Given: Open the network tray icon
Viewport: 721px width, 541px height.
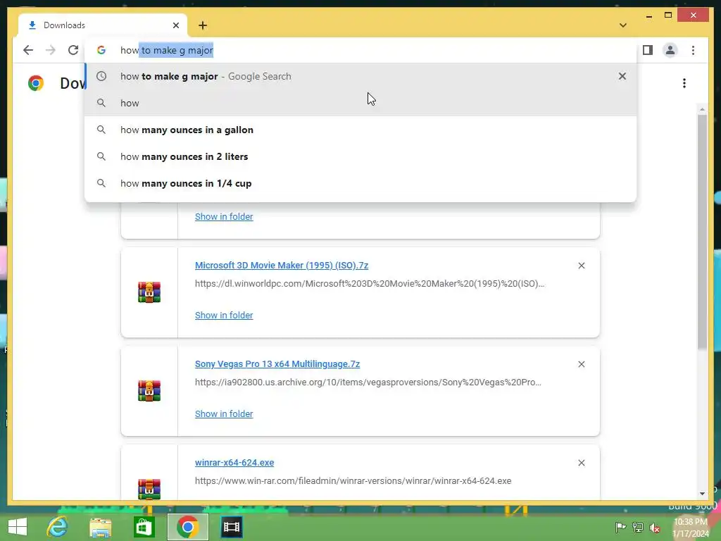Looking at the screenshot, I should point(637,527).
